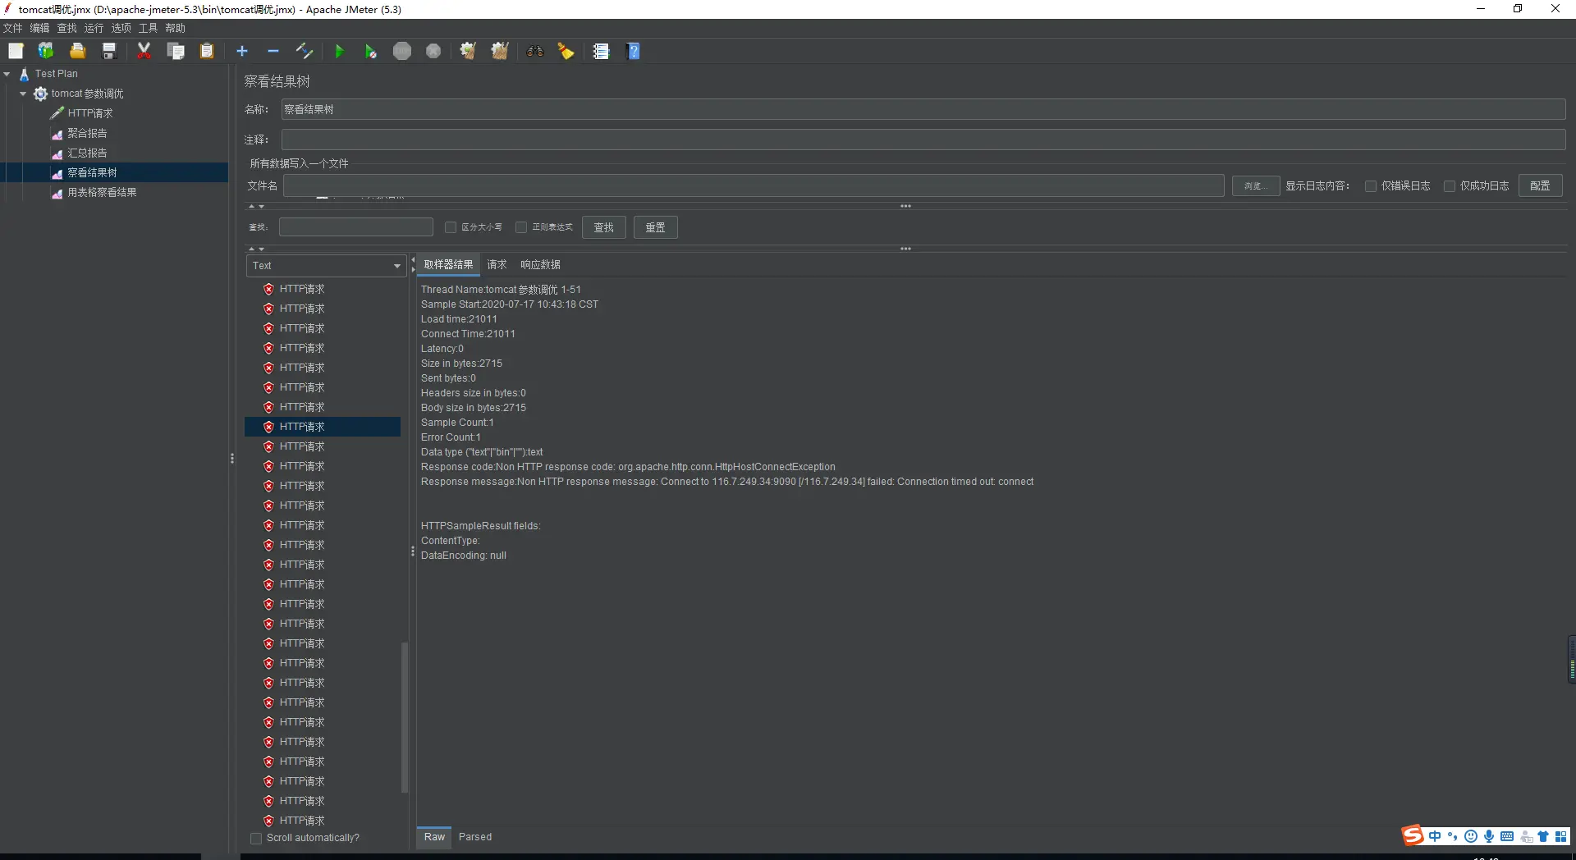Click the results list vertical scrollbar
The image size is (1576, 860).
[404, 717]
